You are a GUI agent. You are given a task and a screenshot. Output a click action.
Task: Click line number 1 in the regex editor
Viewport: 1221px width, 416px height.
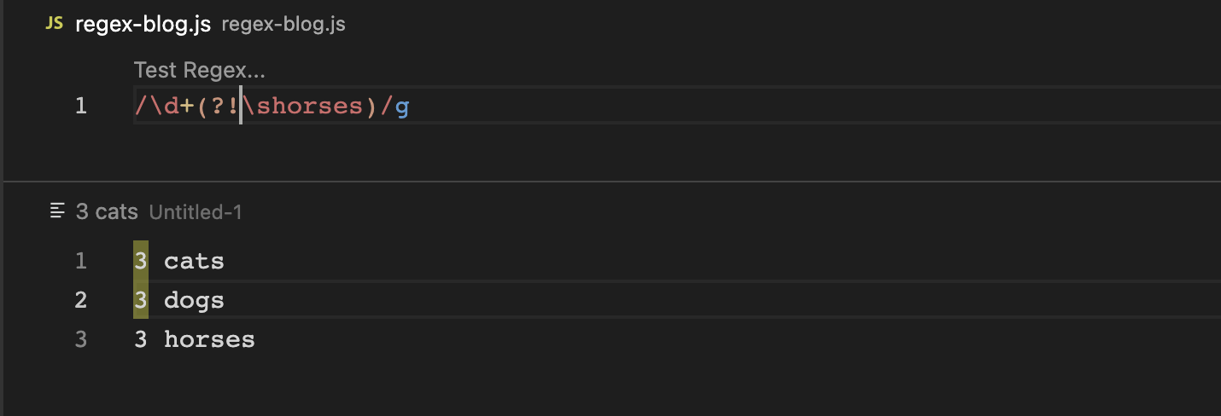(80, 107)
